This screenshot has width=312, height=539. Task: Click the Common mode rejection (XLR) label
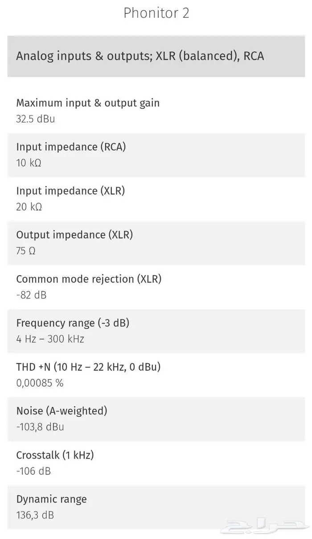click(89, 279)
